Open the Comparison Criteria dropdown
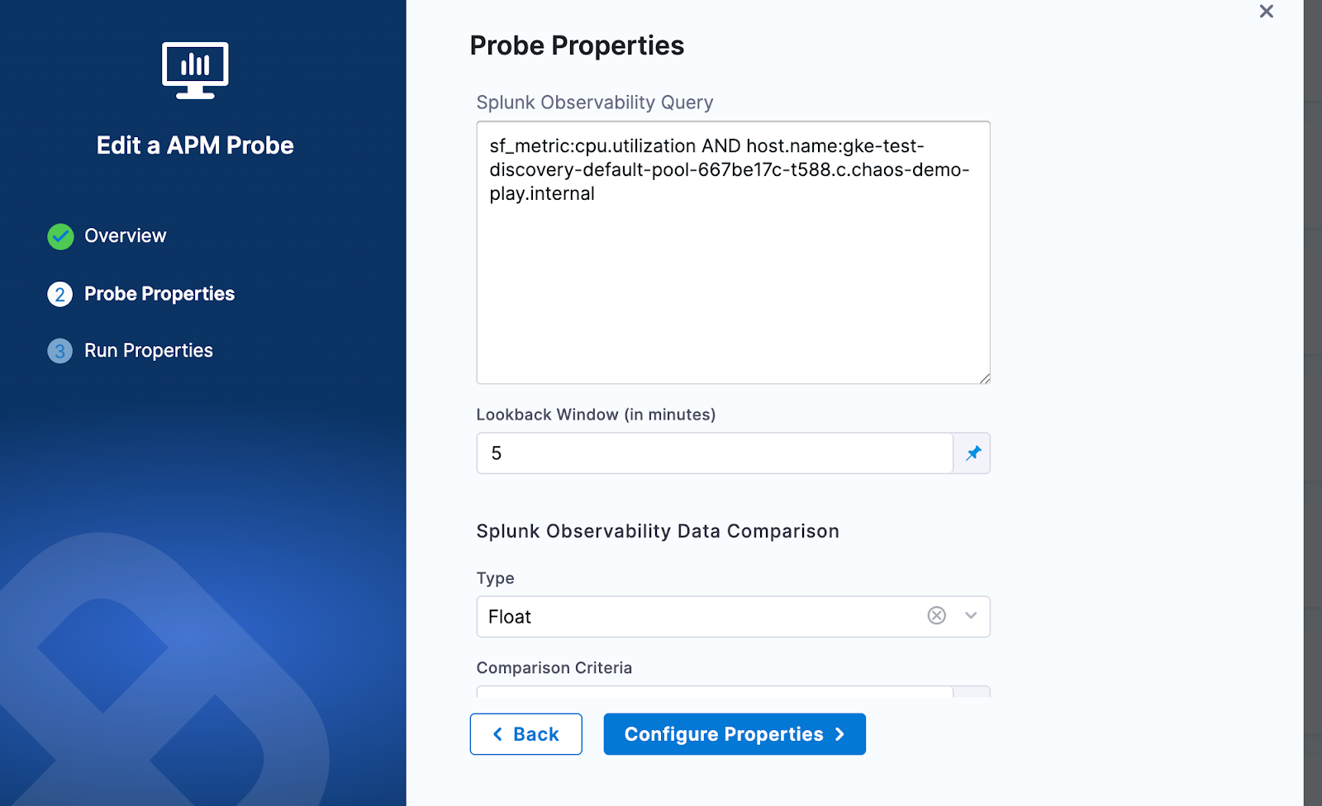 715,691
